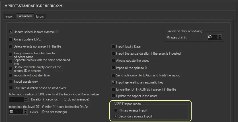Enable Always update LIVE checkbox
238x122 pixels.
(11, 39)
